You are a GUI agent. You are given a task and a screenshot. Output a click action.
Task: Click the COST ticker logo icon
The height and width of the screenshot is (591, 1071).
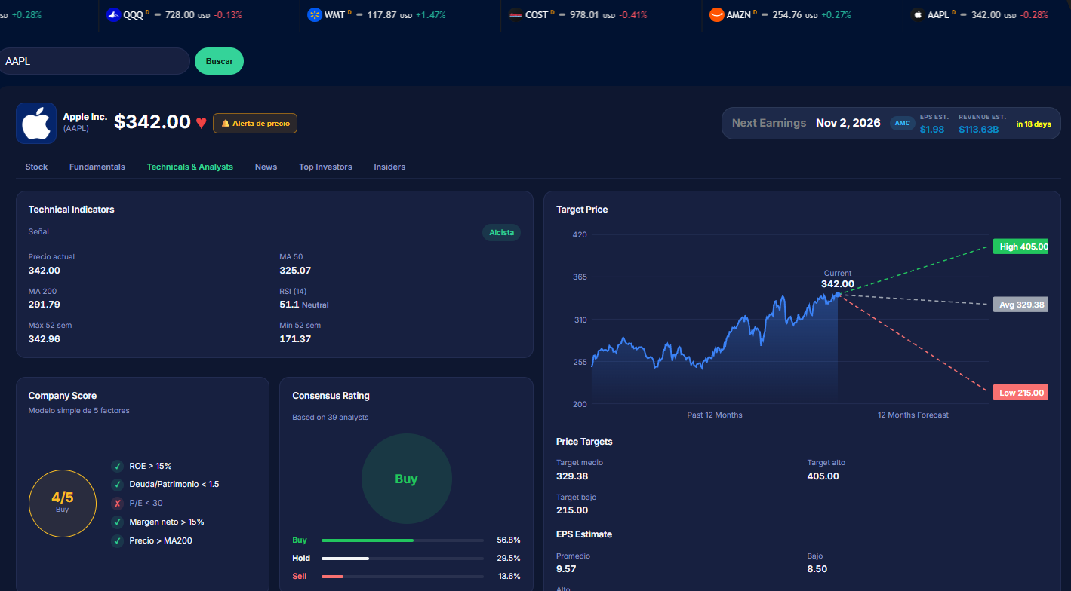click(x=515, y=14)
